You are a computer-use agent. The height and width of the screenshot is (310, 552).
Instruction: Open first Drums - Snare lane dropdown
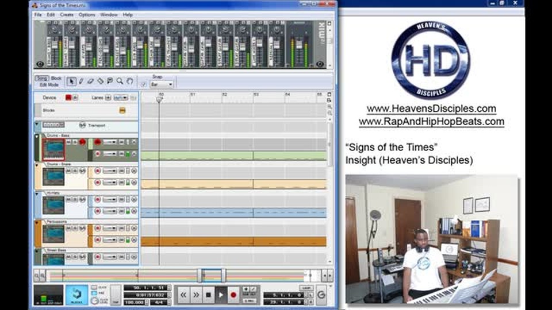[109, 171]
